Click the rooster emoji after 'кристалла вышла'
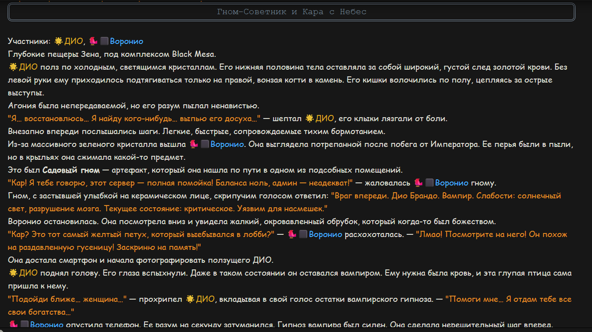This screenshot has width=592, height=332. coord(193,144)
